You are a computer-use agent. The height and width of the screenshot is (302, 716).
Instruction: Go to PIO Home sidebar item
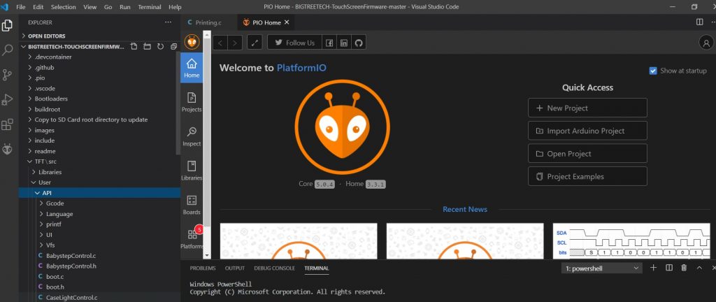coord(192,68)
